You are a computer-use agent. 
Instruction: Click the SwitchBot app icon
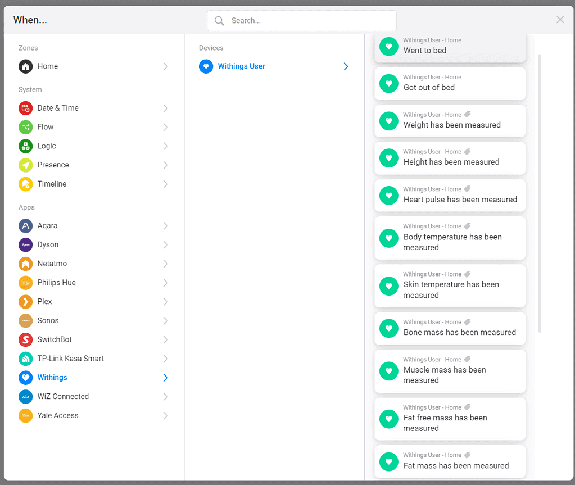coord(25,340)
